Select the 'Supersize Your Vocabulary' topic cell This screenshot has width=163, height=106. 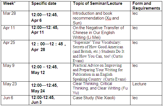[x=100, y=52]
